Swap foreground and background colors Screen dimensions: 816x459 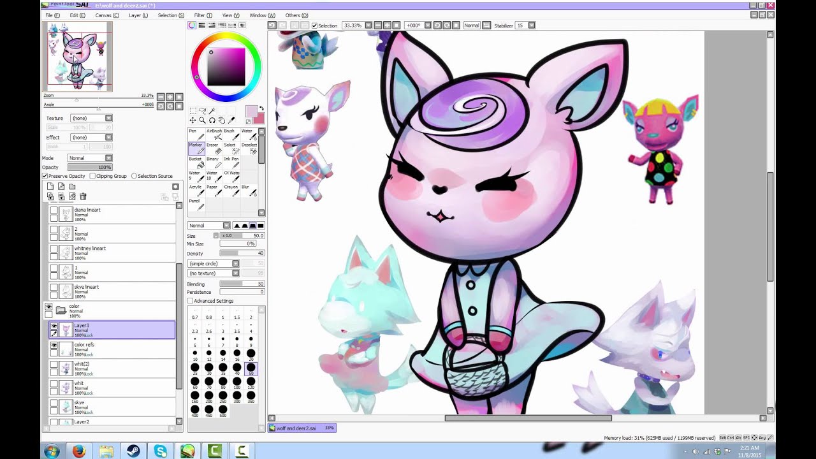point(261,109)
